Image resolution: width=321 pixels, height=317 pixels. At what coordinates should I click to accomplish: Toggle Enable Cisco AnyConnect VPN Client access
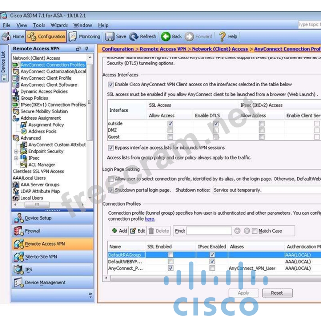(111, 84)
